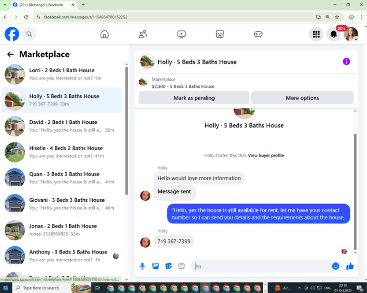Viewport: 367px width, 293px height.
Task: Click Holly's avatar beside phone number message
Action: point(145,242)
